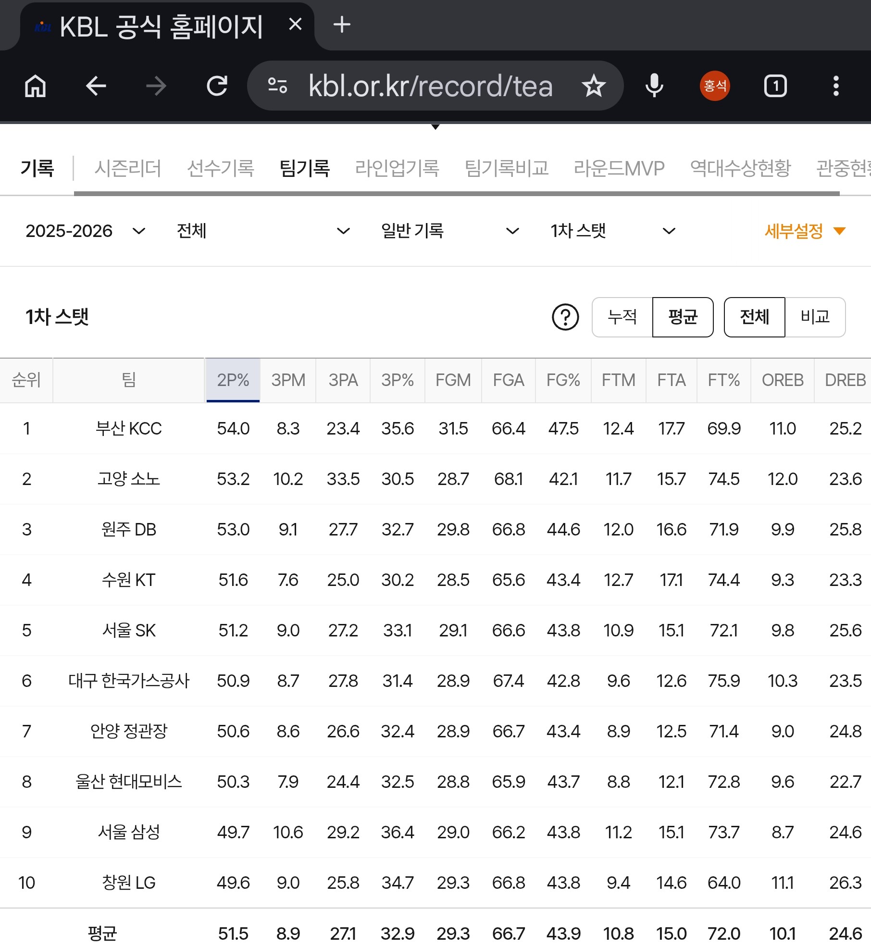Switch to the 선수기록 tab
871x946 pixels.
[221, 168]
